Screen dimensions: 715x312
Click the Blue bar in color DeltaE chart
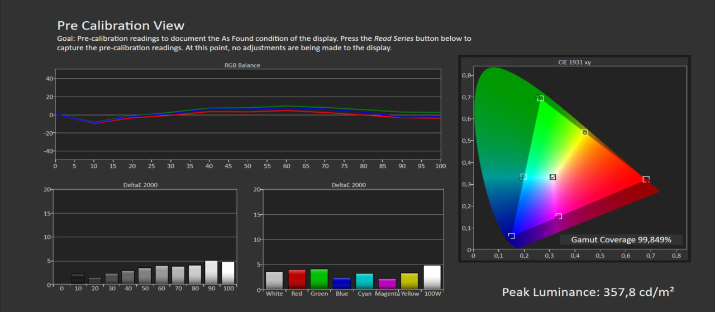click(342, 284)
